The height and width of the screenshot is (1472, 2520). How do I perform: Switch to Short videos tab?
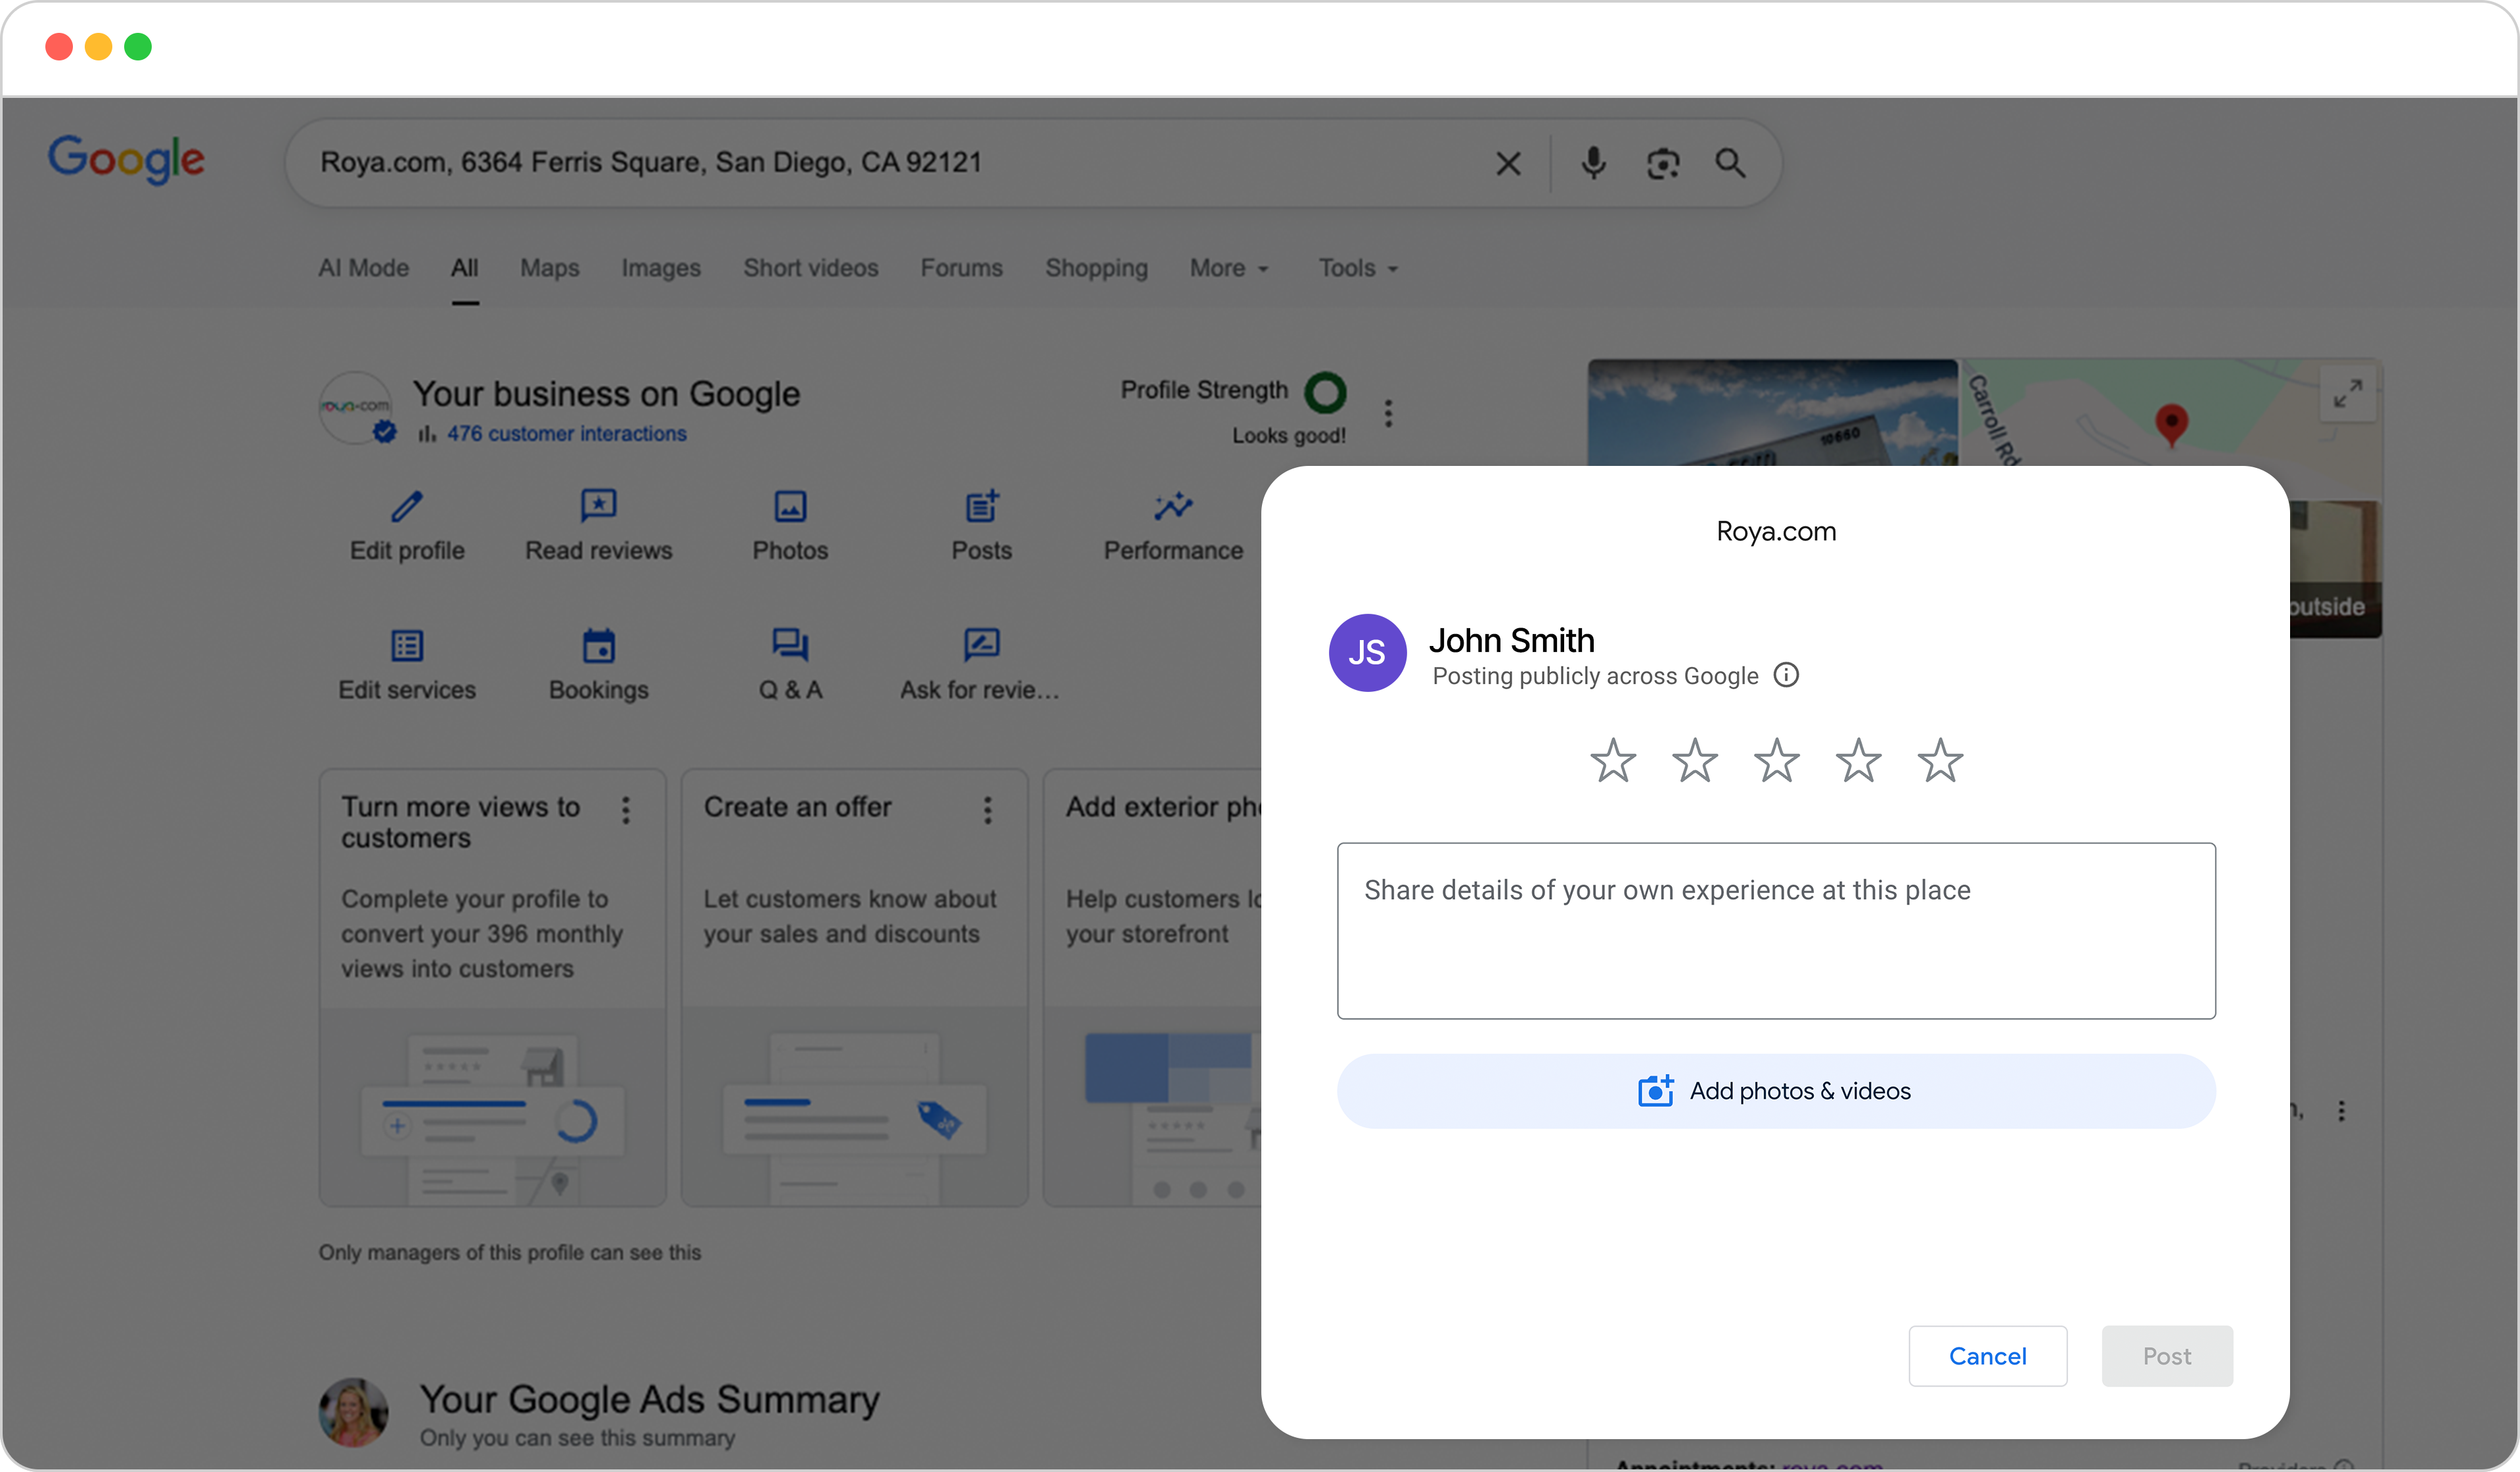(811, 268)
